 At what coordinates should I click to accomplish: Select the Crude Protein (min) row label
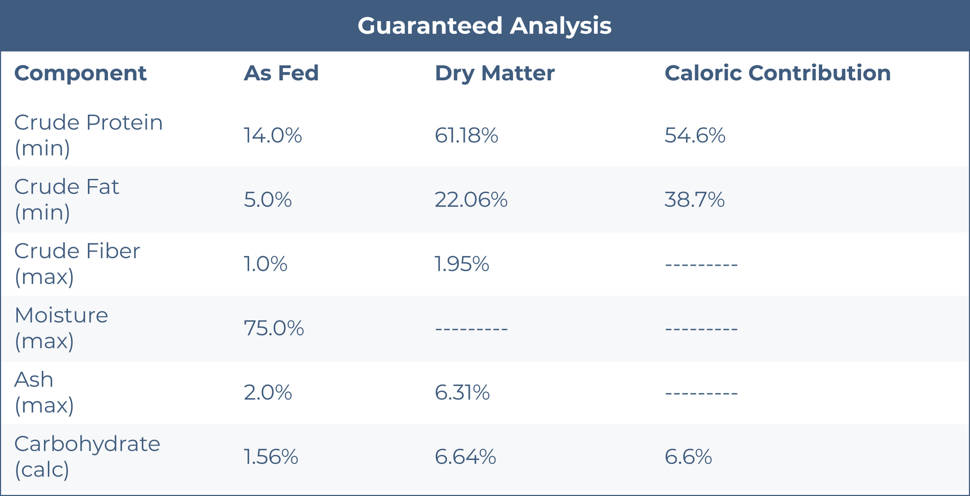pos(88,135)
